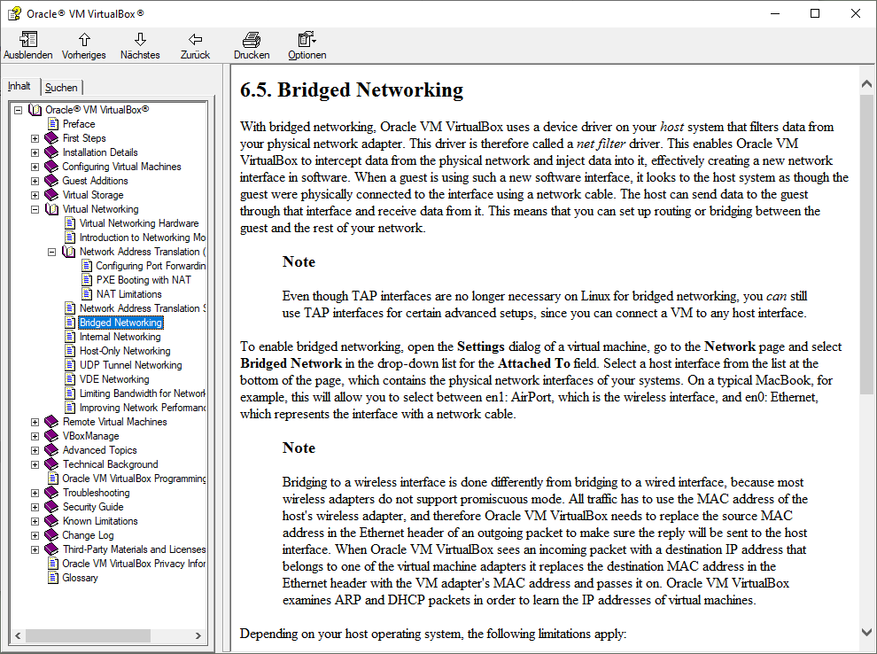Click the Advanced Topics book icon
The width and height of the screenshot is (877, 654).
(51, 450)
